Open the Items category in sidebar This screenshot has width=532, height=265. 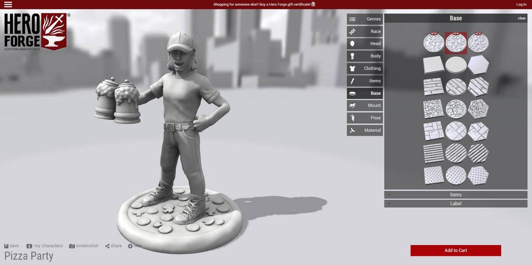click(x=365, y=81)
